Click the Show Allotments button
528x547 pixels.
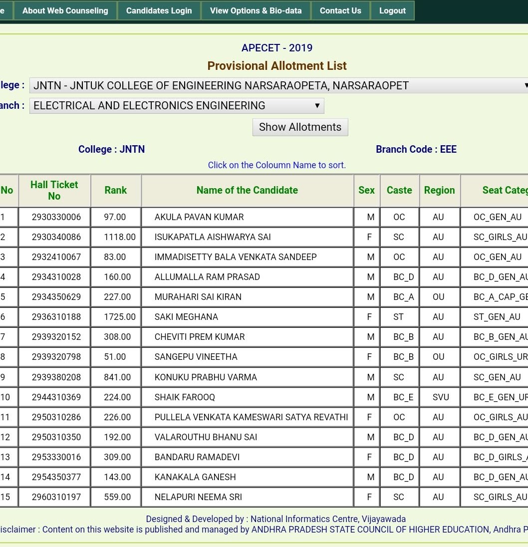[300, 127]
